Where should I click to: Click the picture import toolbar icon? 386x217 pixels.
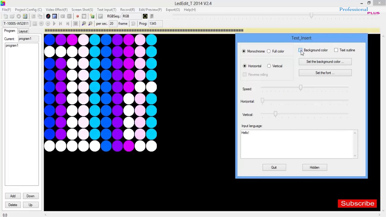(x=25, y=16)
